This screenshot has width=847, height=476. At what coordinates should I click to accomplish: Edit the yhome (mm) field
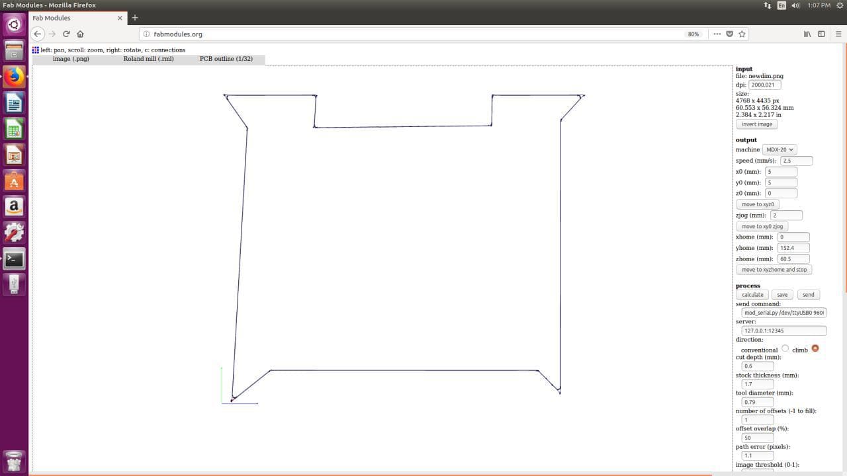pyautogui.click(x=794, y=248)
